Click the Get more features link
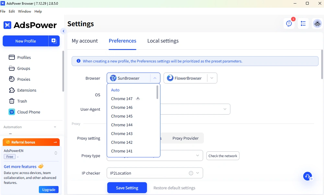Image resolution: width=324 pixels, height=195 pixels. click(x=20, y=166)
